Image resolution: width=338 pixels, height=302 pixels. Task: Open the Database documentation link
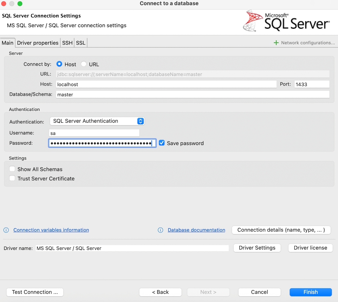click(196, 230)
